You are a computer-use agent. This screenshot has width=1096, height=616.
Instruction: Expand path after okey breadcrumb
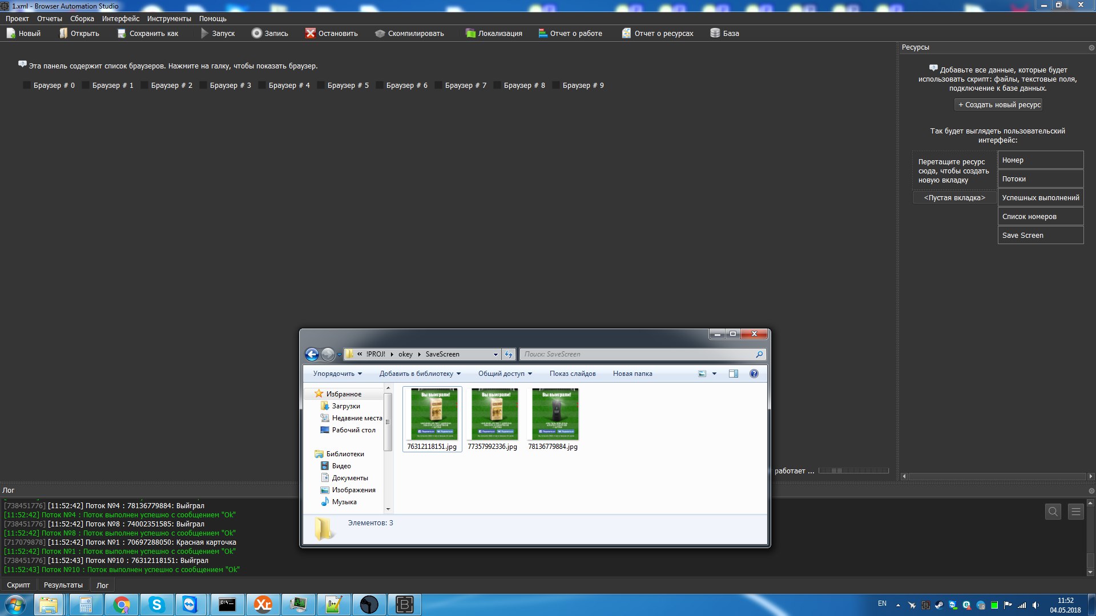click(419, 354)
